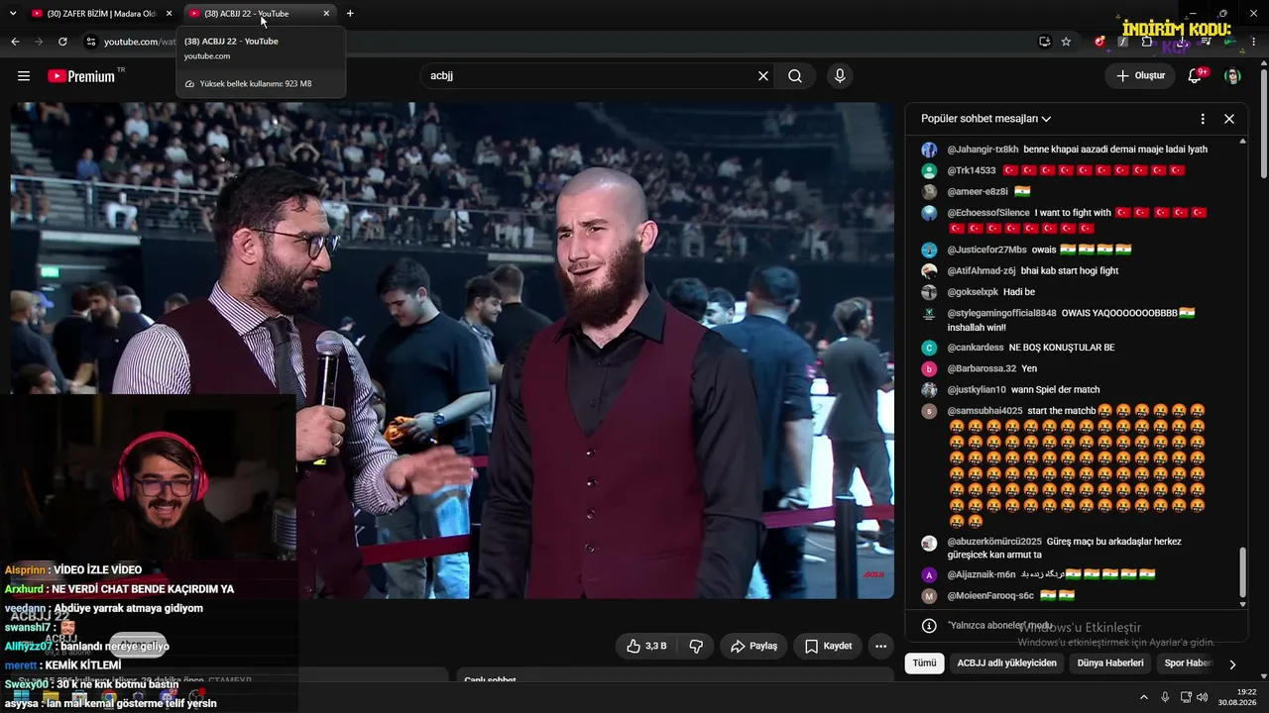Image resolution: width=1269 pixels, height=713 pixels.
Task: Select the ACBJJ adlı yükleyiciden chip
Action: coord(1006,662)
